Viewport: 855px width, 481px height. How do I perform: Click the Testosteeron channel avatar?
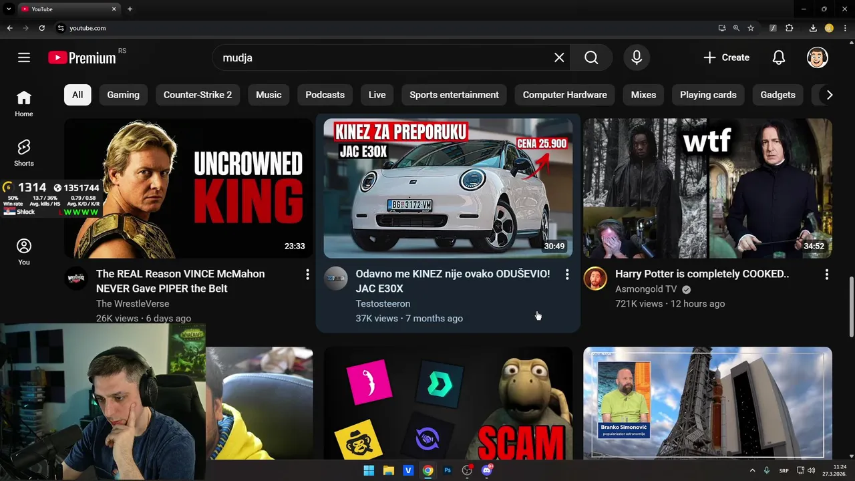coord(336,279)
